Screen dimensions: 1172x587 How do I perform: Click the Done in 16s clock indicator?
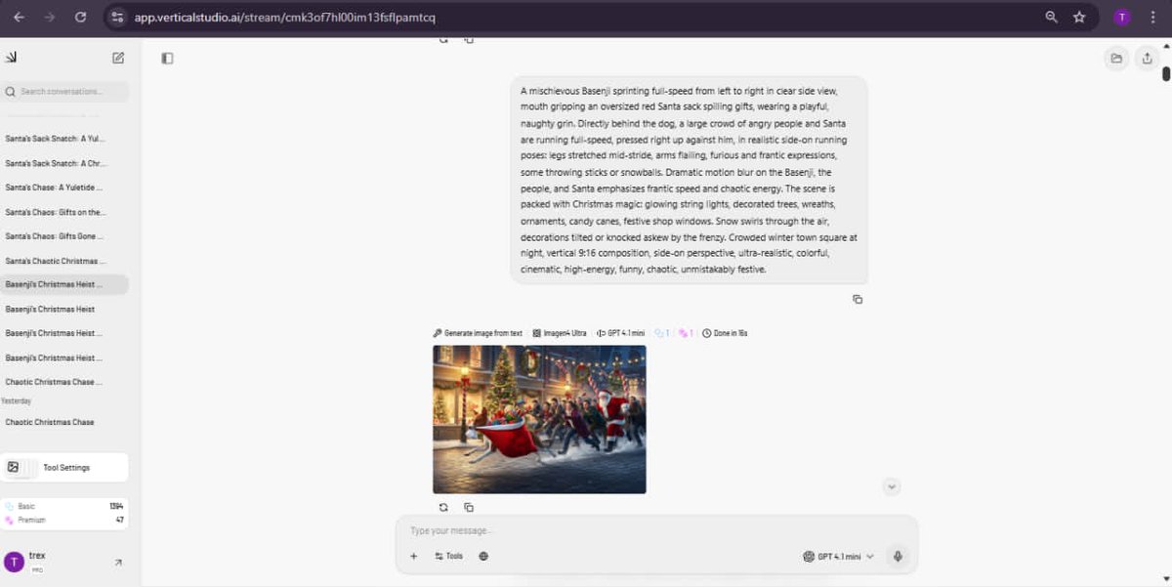click(725, 333)
